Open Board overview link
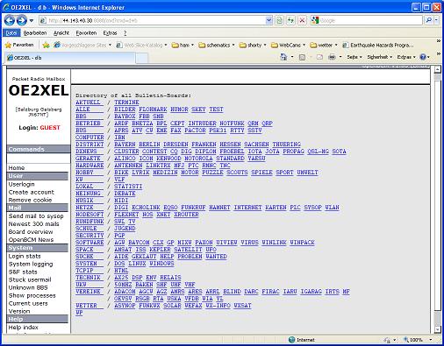The image size is (444, 346). click(31, 232)
